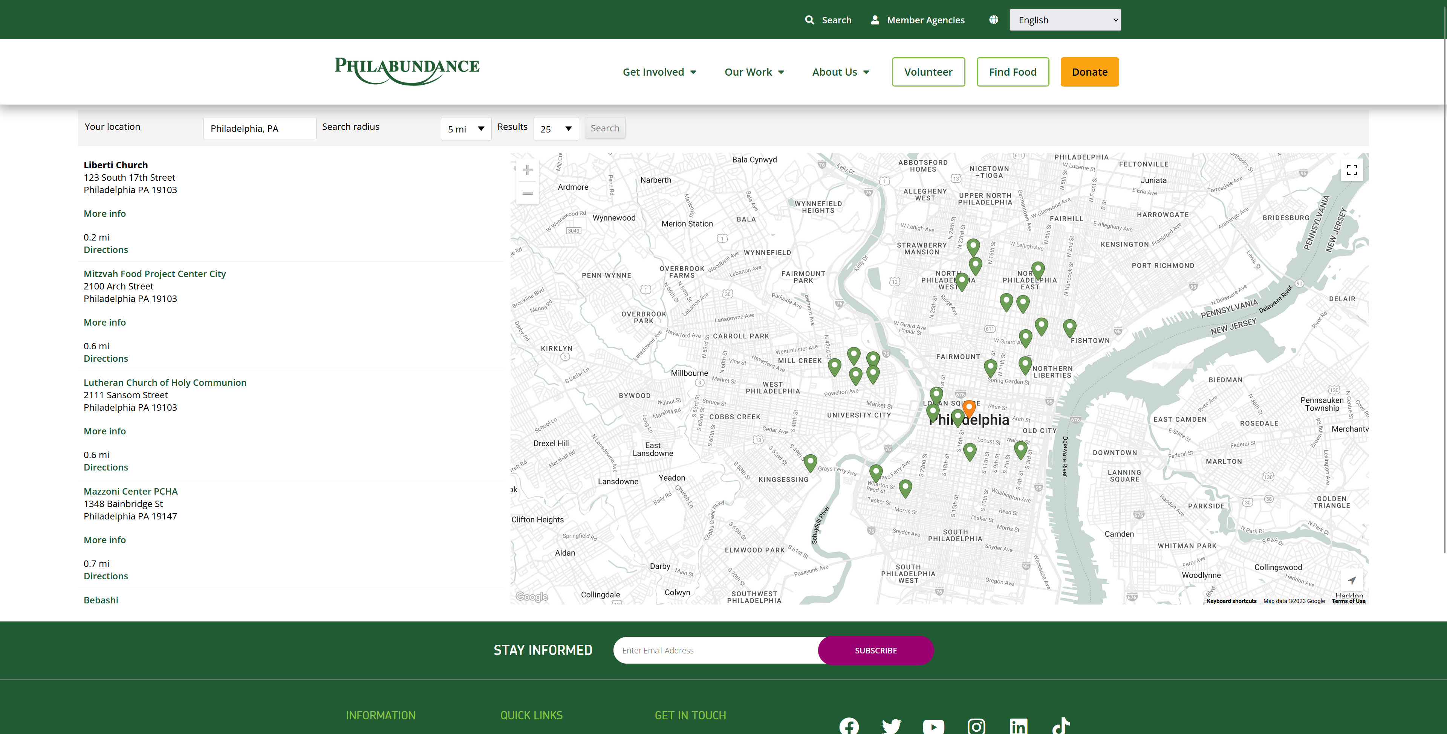Get Directions to Lutheran Church of Holy Communion
The height and width of the screenshot is (734, 1447).
(x=106, y=468)
